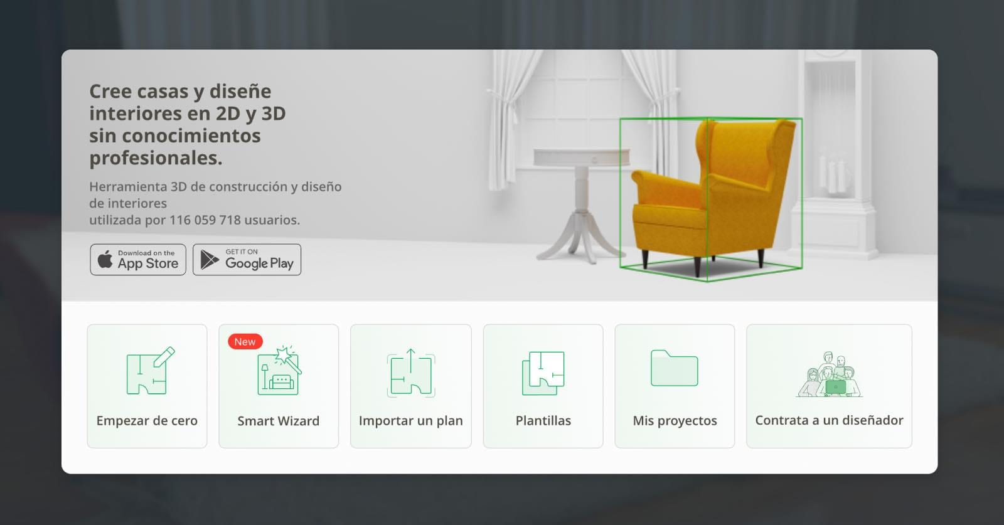The image size is (1004, 525).
Task: Select the Smart Wizard label
Action: [x=278, y=421]
